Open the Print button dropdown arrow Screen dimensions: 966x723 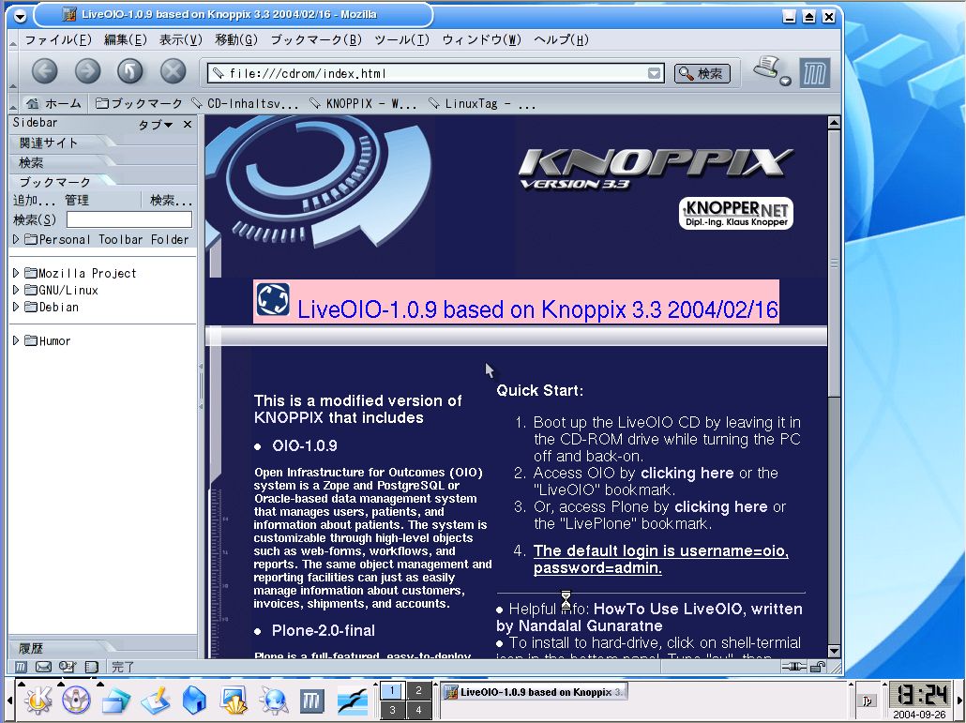pos(785,81)
